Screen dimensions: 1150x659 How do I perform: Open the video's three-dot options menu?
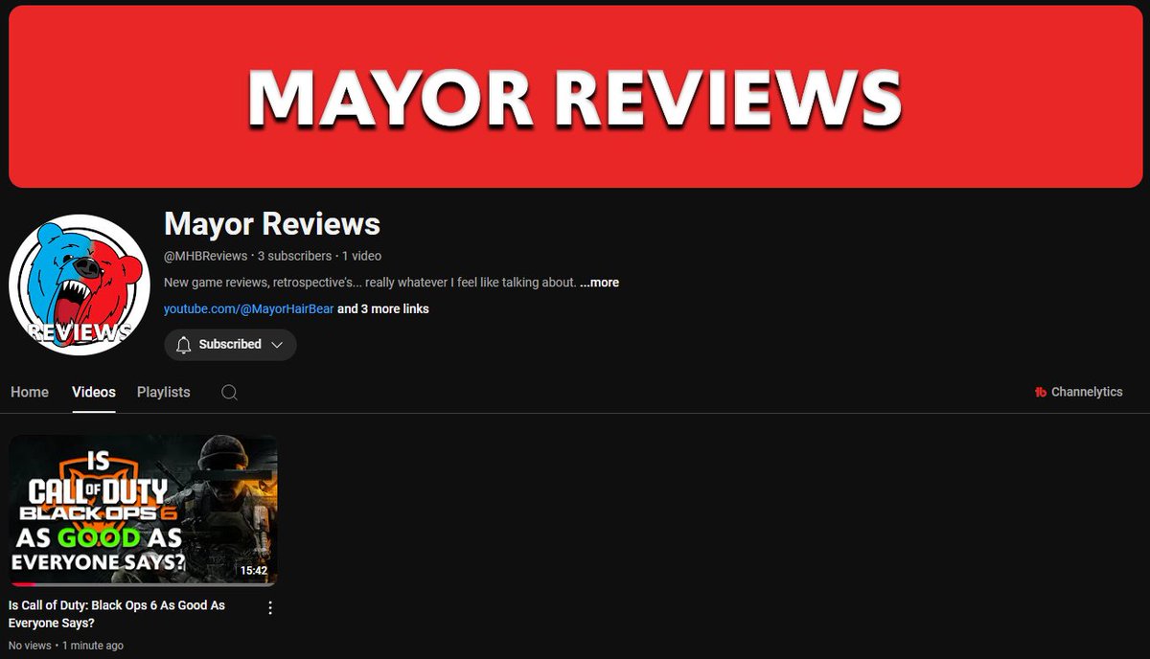pos(270,608)
